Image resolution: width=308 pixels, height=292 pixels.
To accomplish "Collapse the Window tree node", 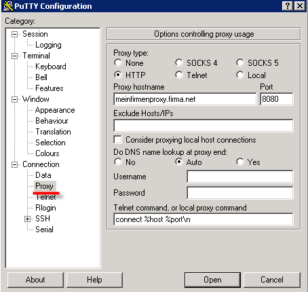I will (14, 99).
